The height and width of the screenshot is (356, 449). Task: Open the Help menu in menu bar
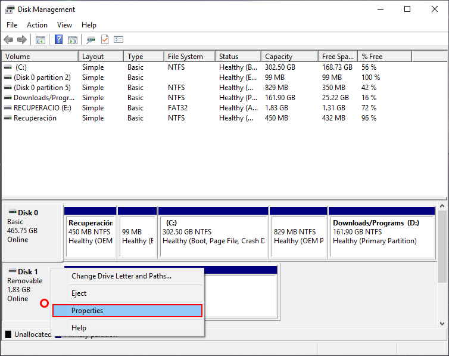pos(89,25)
